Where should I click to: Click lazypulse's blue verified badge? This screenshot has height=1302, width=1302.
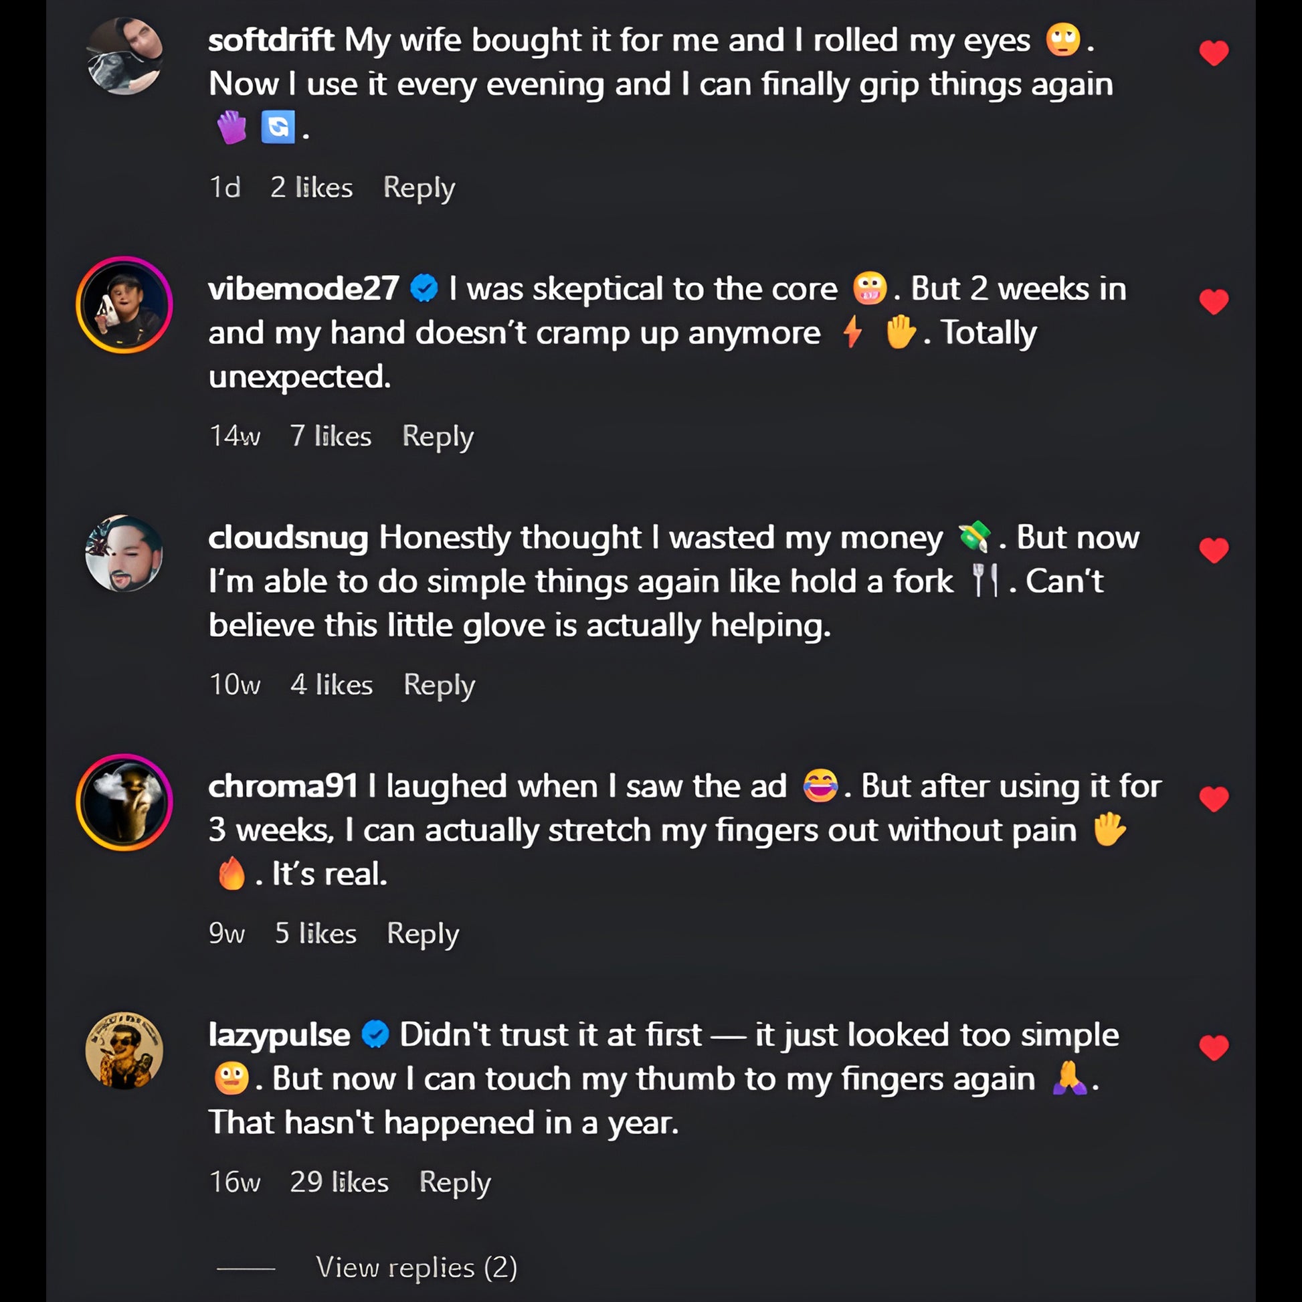pyautogui.click(x=375, y=1035)
